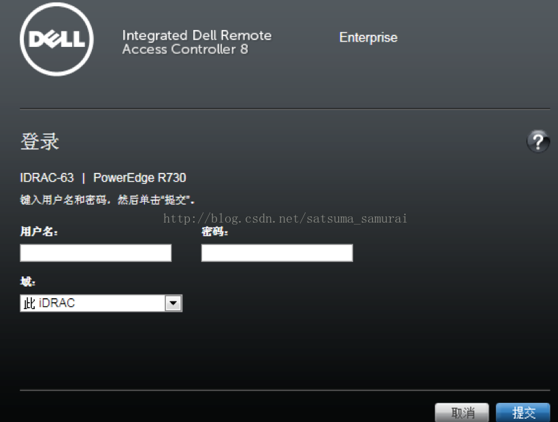Click the PowerEdge R730 model text

pos(139,178)
